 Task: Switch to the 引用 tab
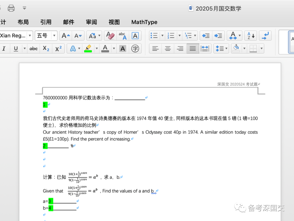point(46,22)
